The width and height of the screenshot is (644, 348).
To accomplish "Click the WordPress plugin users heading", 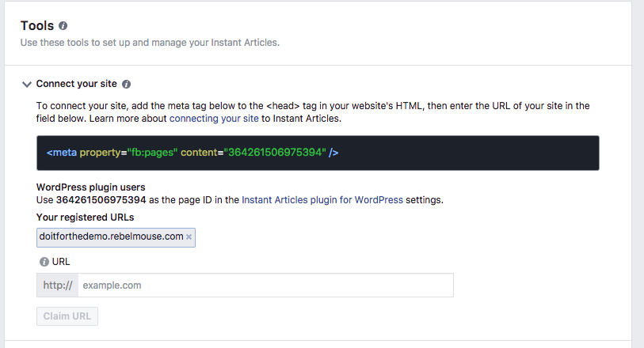I will click(x=91, y=187).
